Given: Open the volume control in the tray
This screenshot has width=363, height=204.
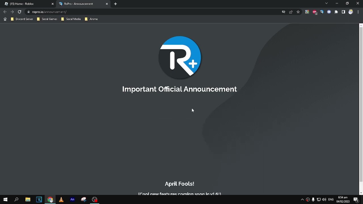Looking at the screenshot, I should [x=324, y=199].
